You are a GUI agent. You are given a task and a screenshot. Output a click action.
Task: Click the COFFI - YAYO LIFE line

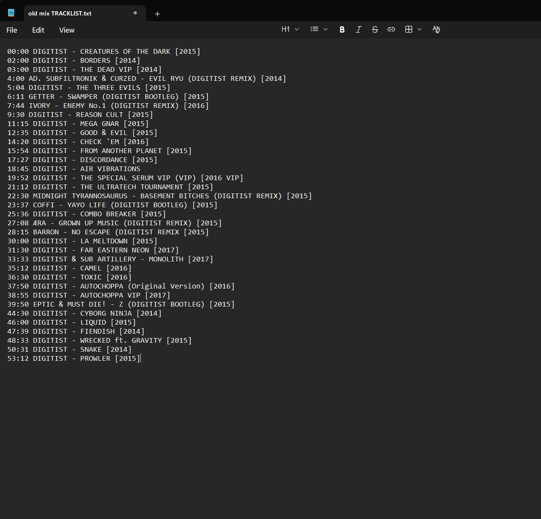(x=112, y=205)
